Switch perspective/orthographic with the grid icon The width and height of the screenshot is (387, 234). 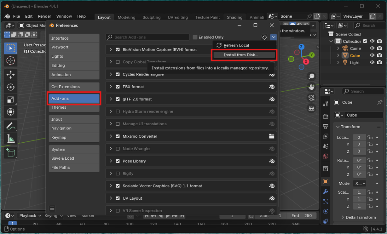pyautogui.click(x=311, y=108)
